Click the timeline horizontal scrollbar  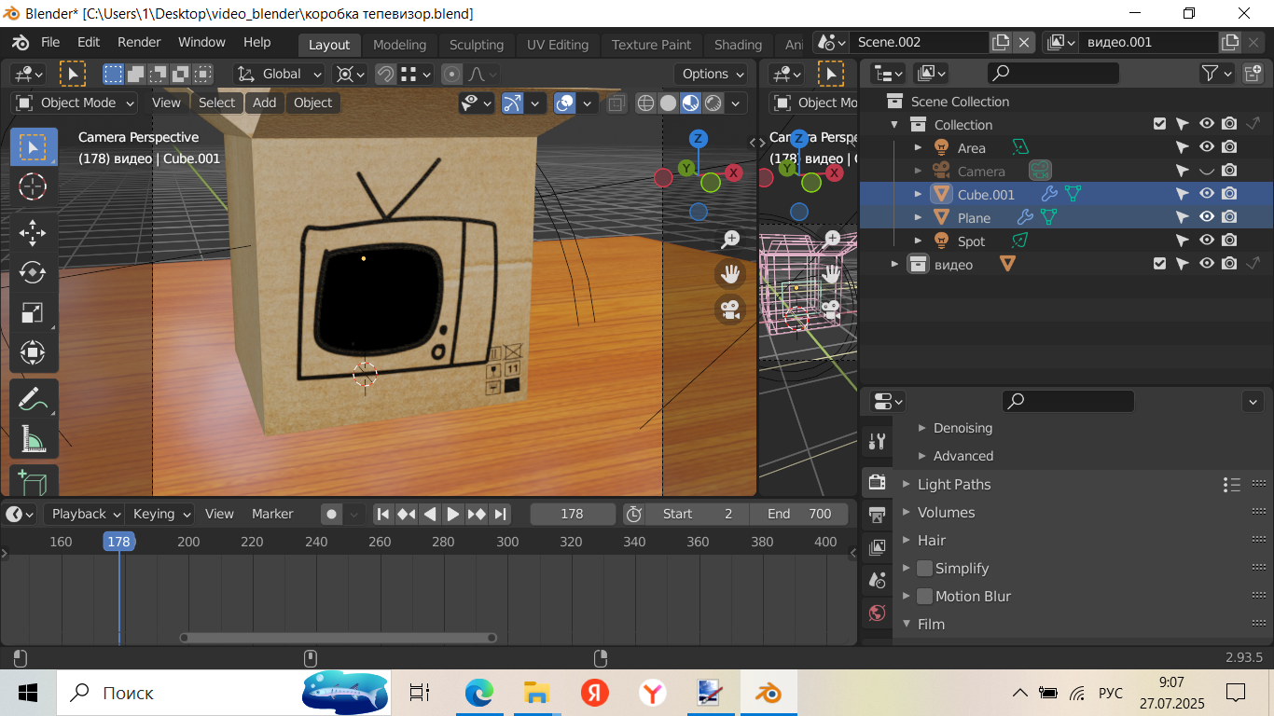(338, 638)
